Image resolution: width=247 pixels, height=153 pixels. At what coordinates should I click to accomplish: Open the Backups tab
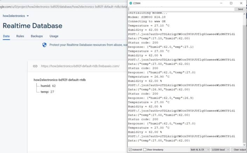pos(37,36)
